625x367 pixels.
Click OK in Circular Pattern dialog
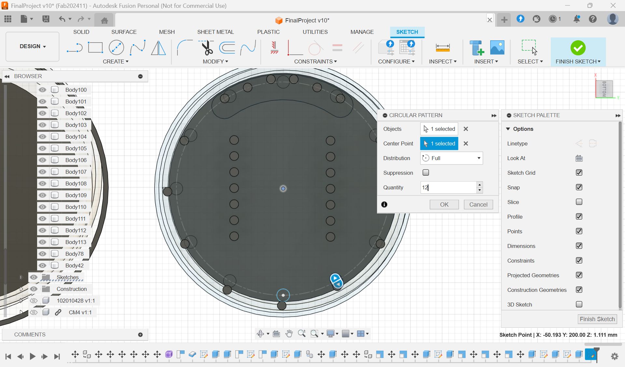coord(444,204)
